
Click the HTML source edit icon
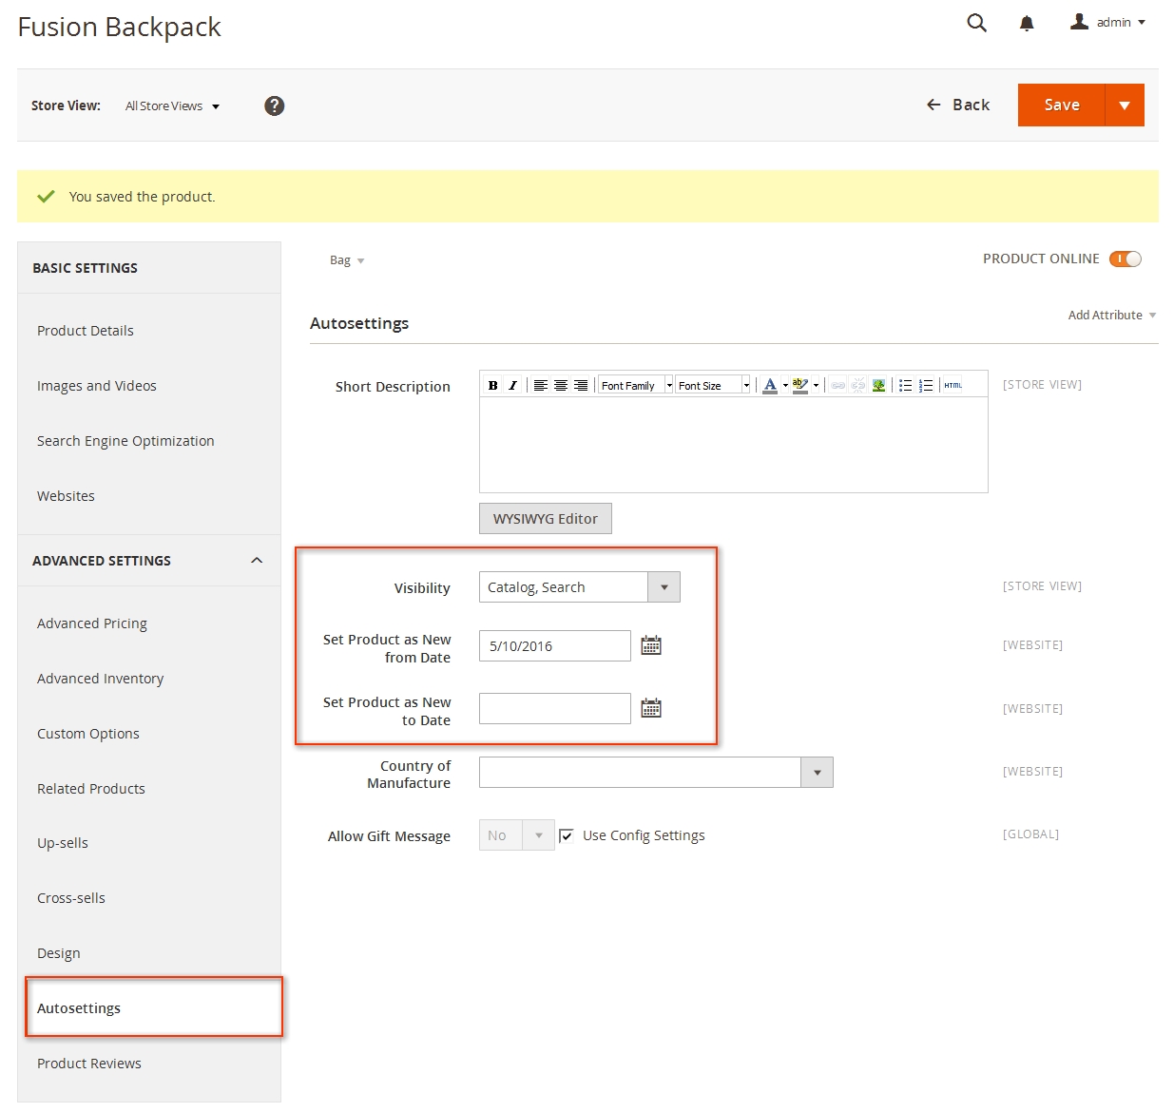953,385
